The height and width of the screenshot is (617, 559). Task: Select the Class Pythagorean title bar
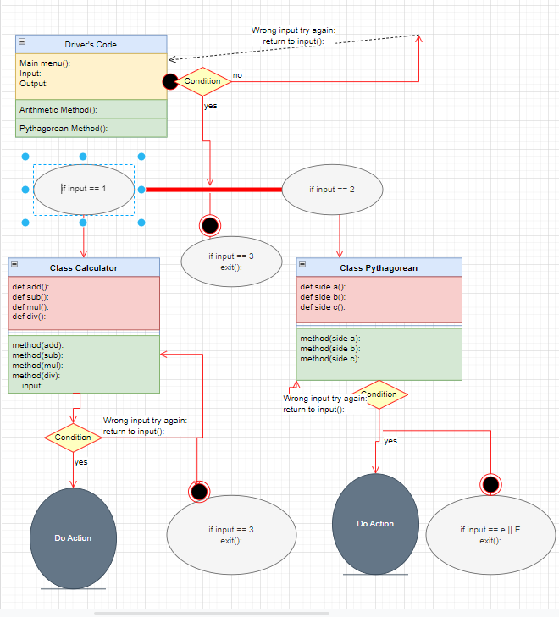(x=379, y=267)
